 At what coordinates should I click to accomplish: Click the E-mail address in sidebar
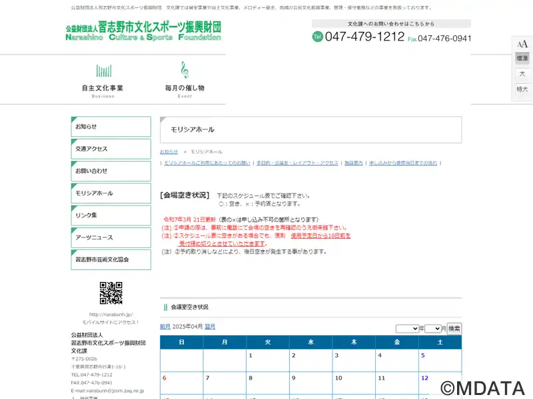point(107,391)
